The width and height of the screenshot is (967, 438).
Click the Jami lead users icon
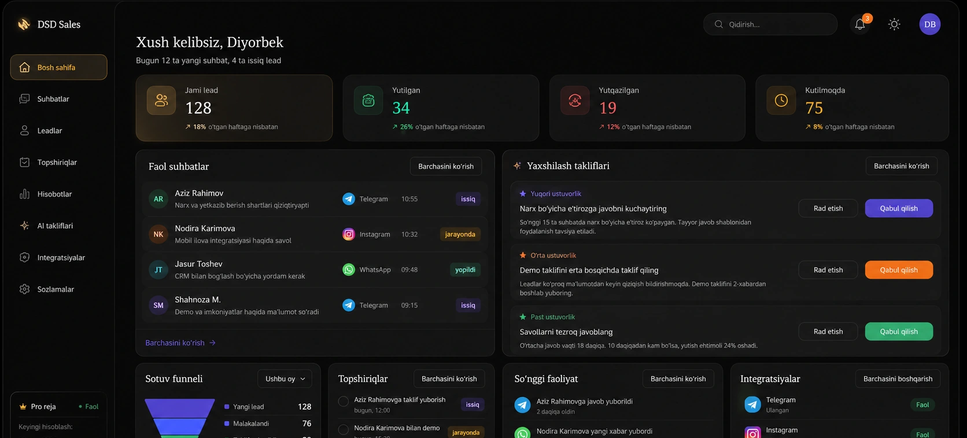tap(161, 100)
